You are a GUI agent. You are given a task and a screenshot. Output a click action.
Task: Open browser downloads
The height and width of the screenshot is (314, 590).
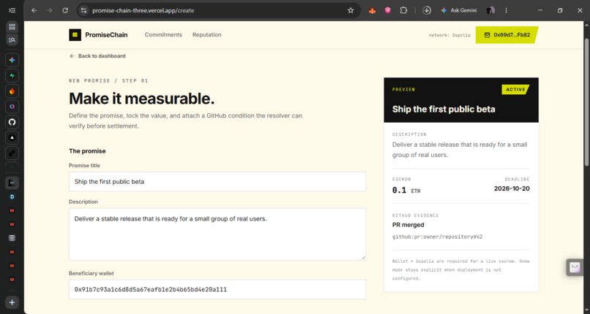tap(427, 10)
